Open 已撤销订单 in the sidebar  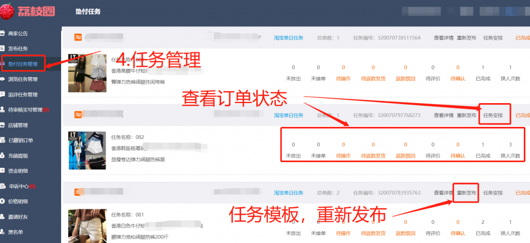21,140
